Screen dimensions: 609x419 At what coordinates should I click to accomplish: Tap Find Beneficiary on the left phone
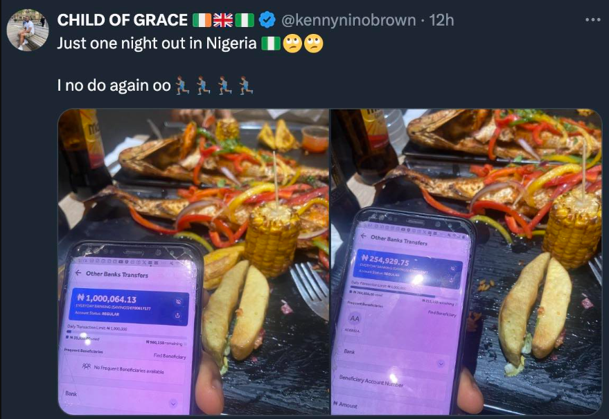pos(170,356)
